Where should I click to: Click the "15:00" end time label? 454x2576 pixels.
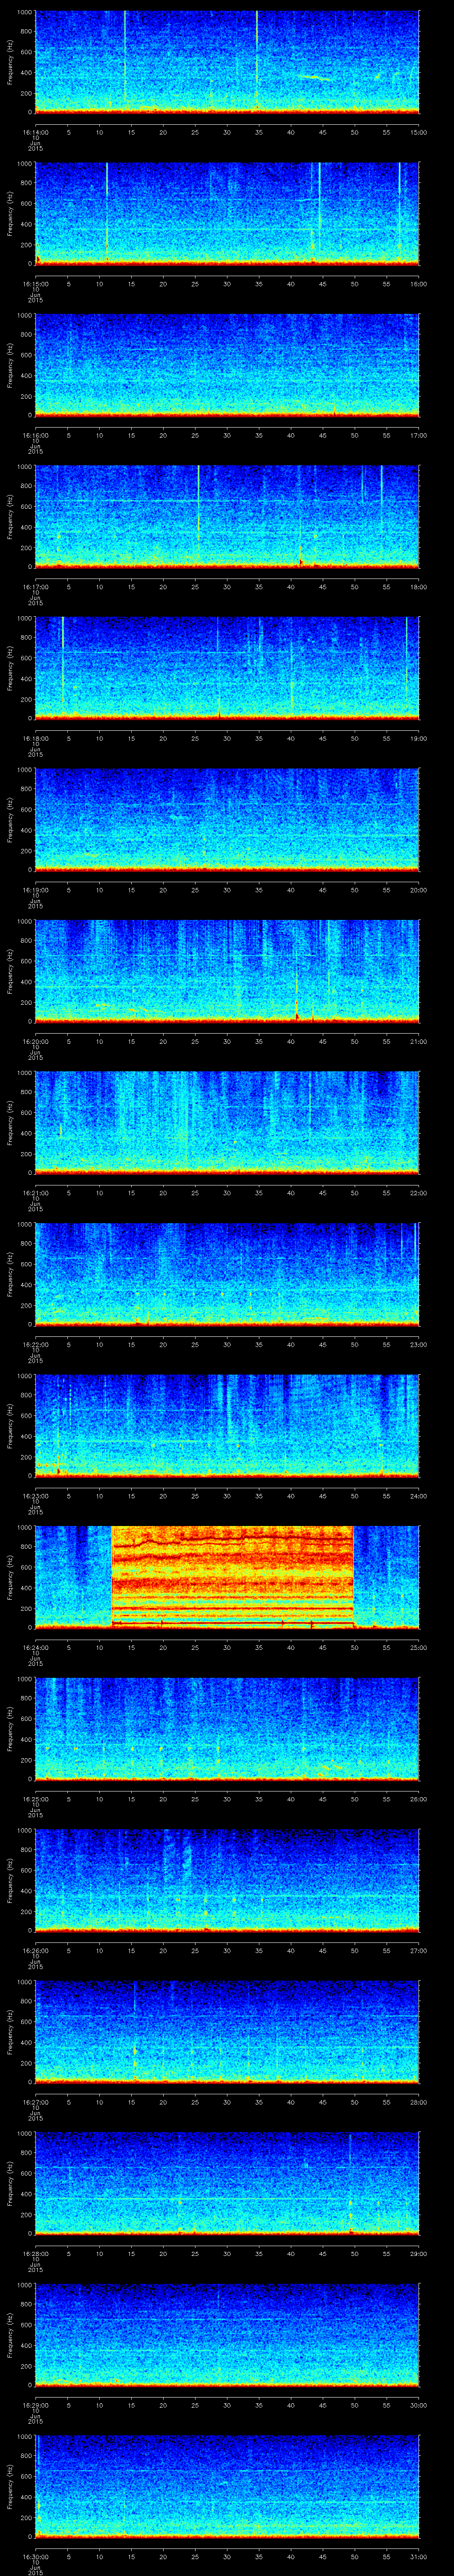coord(419,132)
